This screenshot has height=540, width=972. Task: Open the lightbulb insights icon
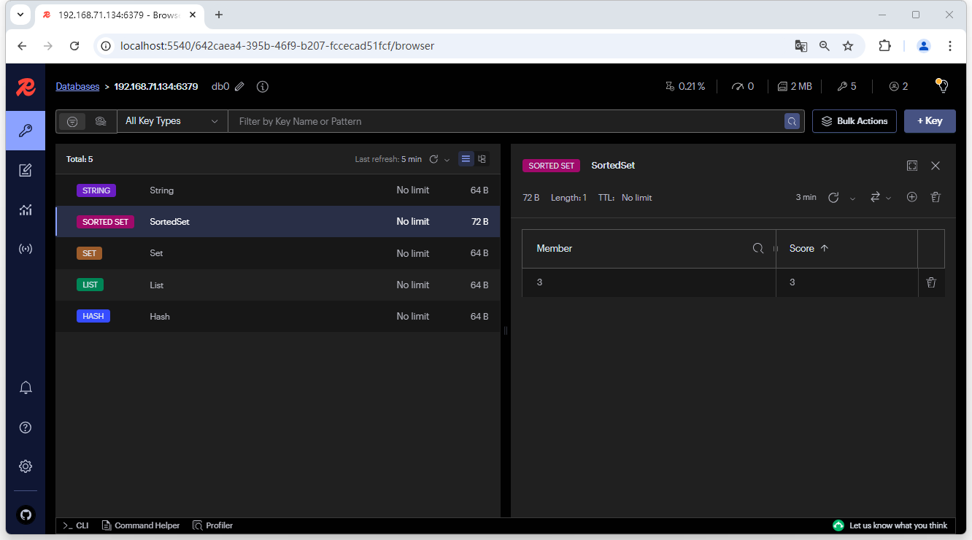(x=942, y=86)
